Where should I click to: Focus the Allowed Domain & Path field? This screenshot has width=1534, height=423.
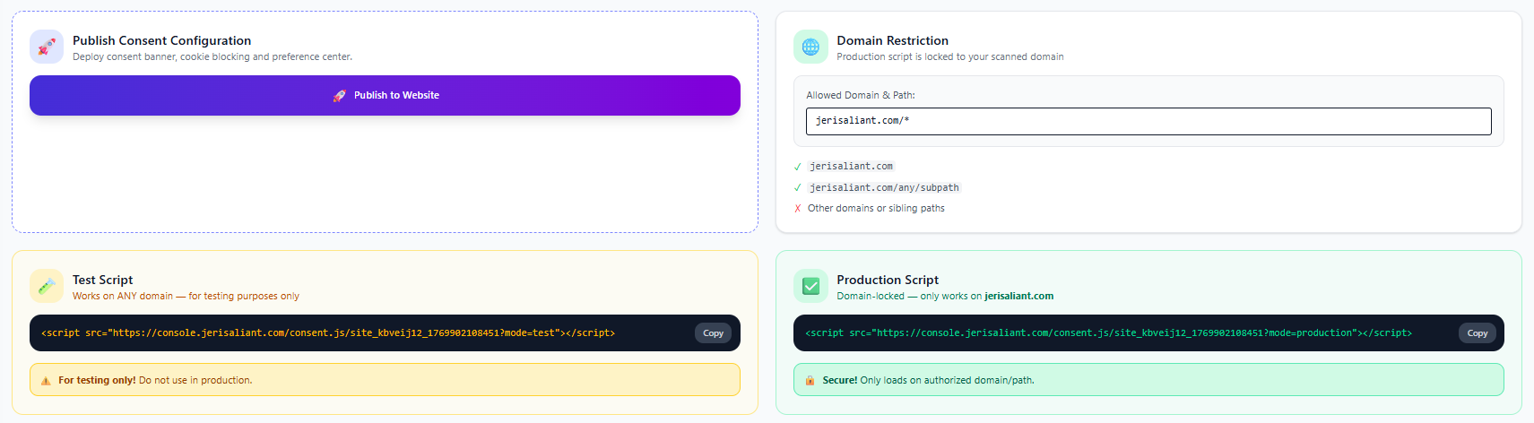click(1148, 121)
